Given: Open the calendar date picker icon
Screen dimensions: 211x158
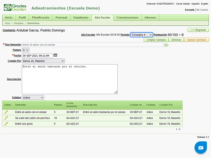Looking at the screenshot, I should tap(55, 55).
